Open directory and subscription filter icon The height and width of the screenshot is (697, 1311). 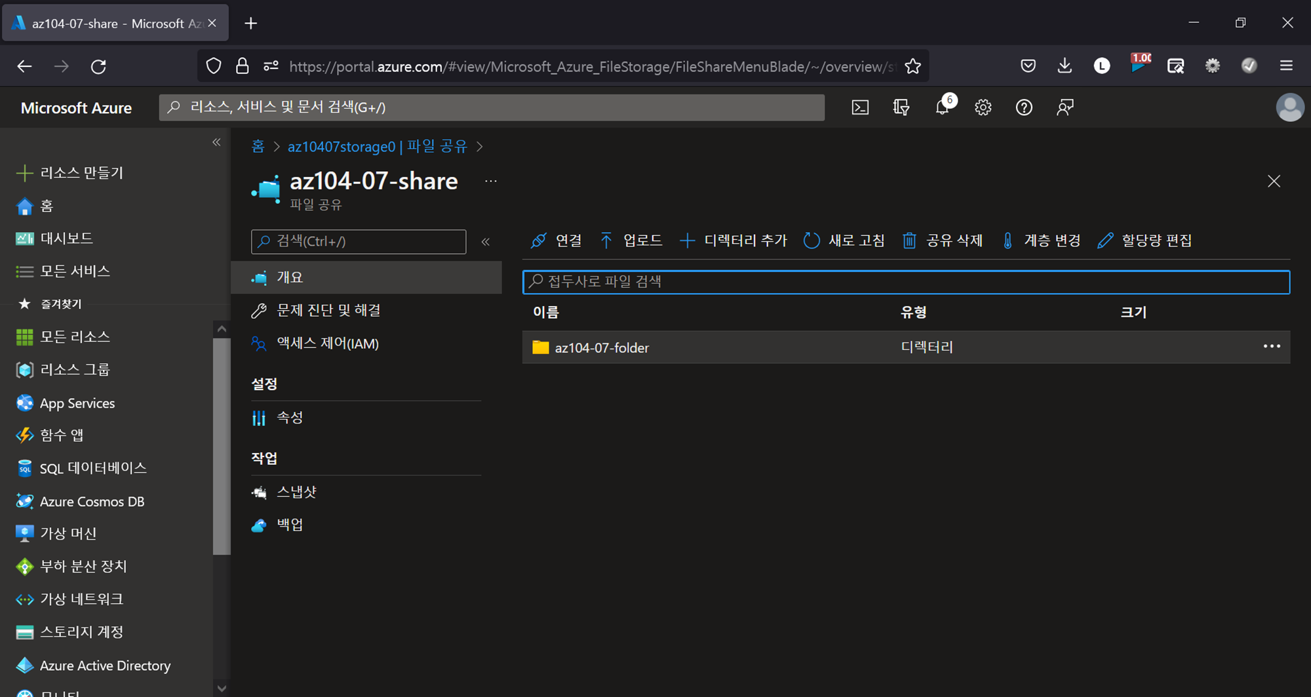(901, 108)
